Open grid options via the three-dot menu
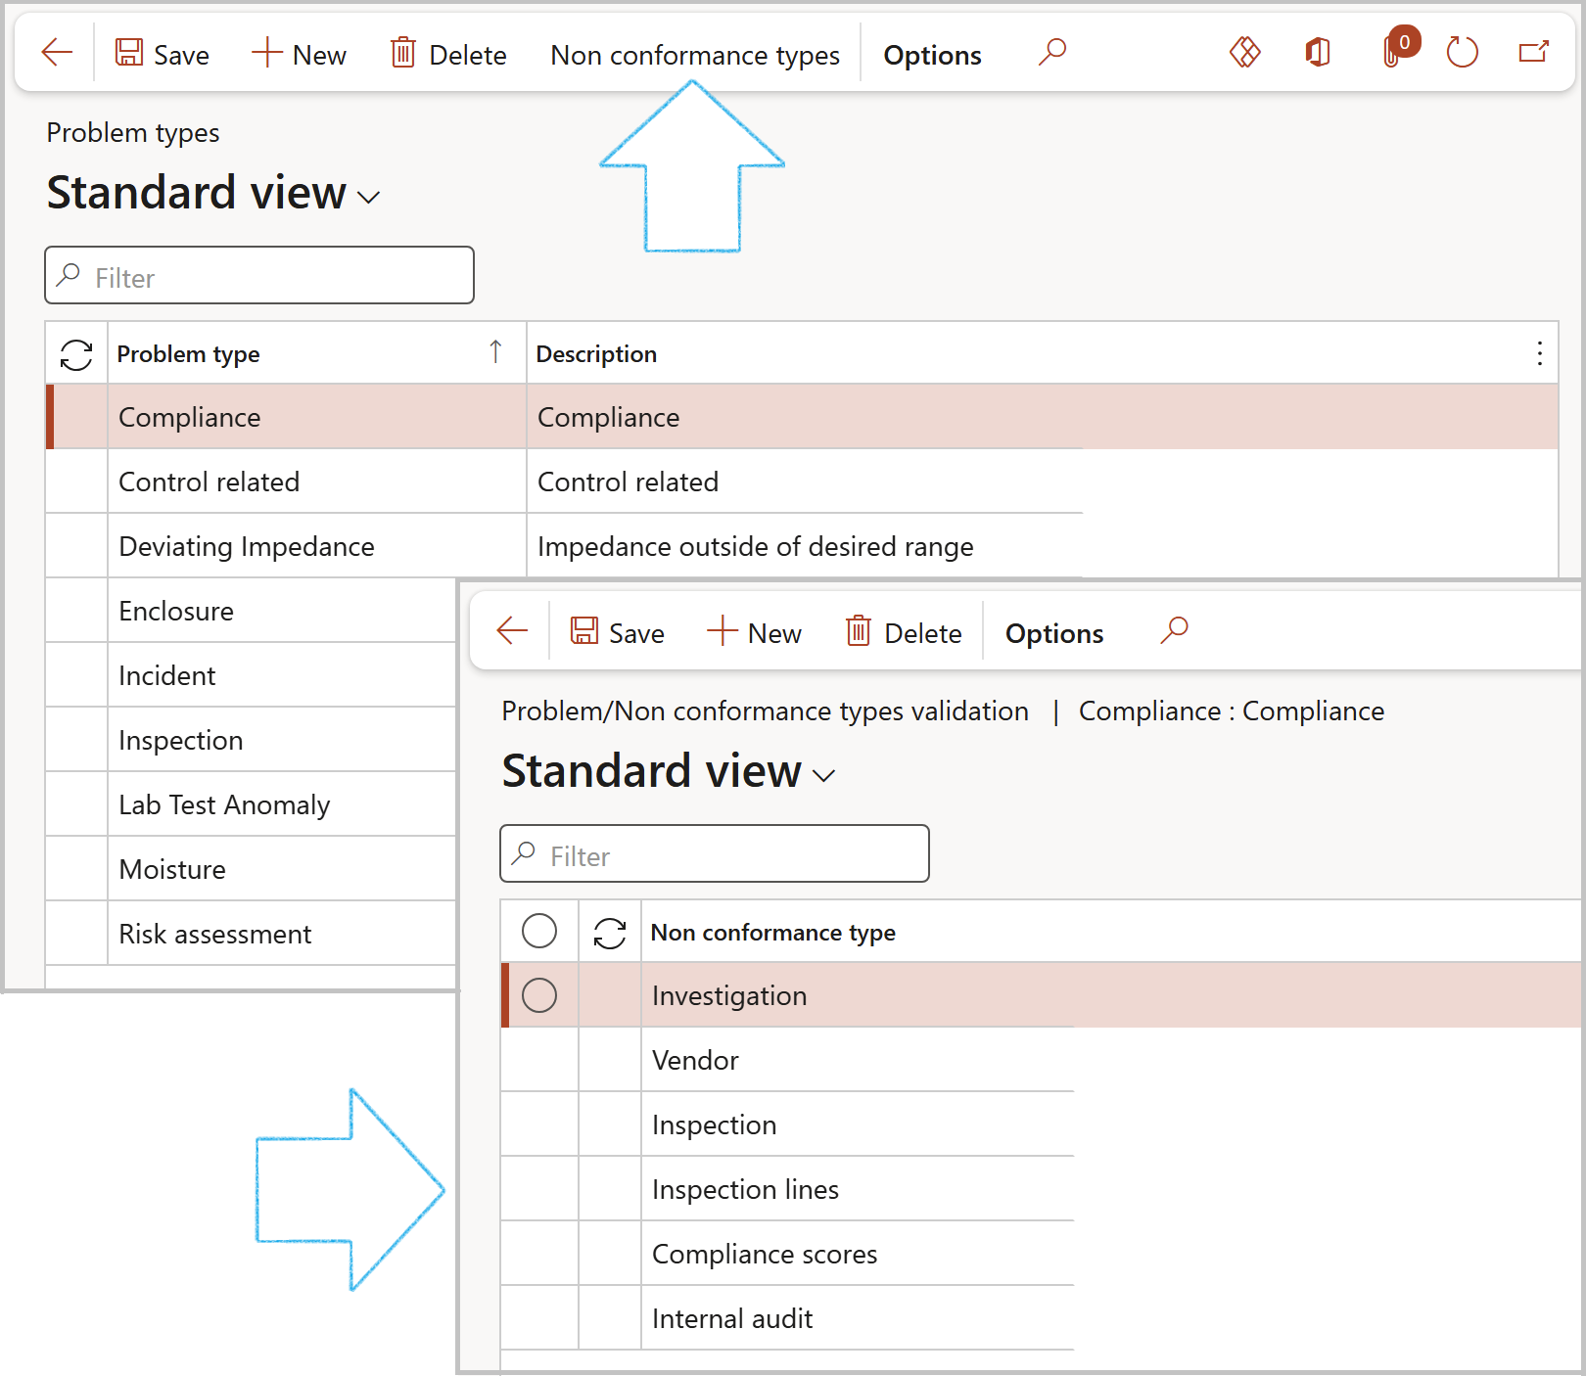The image size is (1586, 1376). pyautogui.click(x=1539, y=353)
